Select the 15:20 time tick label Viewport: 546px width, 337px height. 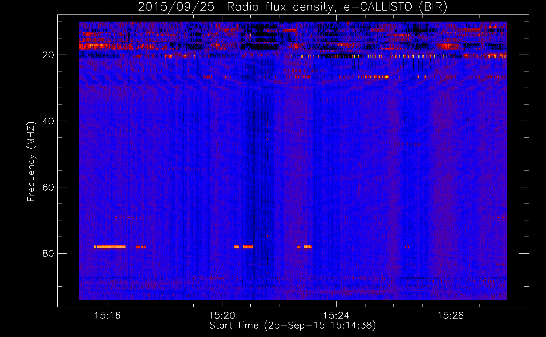222,316
